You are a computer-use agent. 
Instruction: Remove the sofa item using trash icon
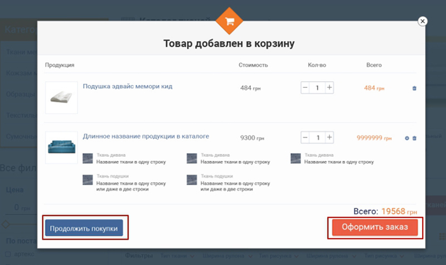(414, 138)
